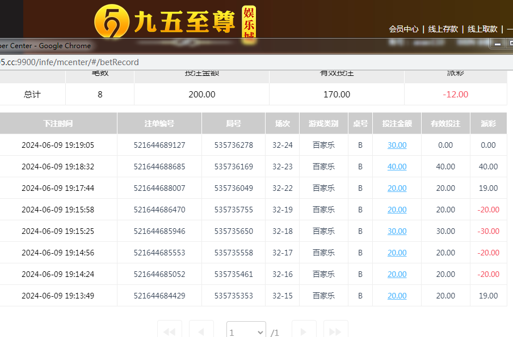Go to the next page of records
This screenshot has height=337, width=513.
pyautogui.click(x=304, y=331)
